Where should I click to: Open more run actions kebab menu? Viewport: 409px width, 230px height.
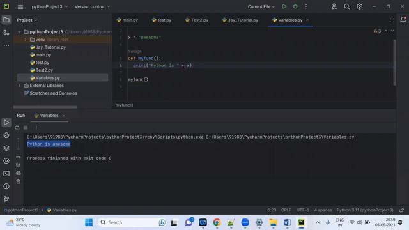(x=306, y=6)
